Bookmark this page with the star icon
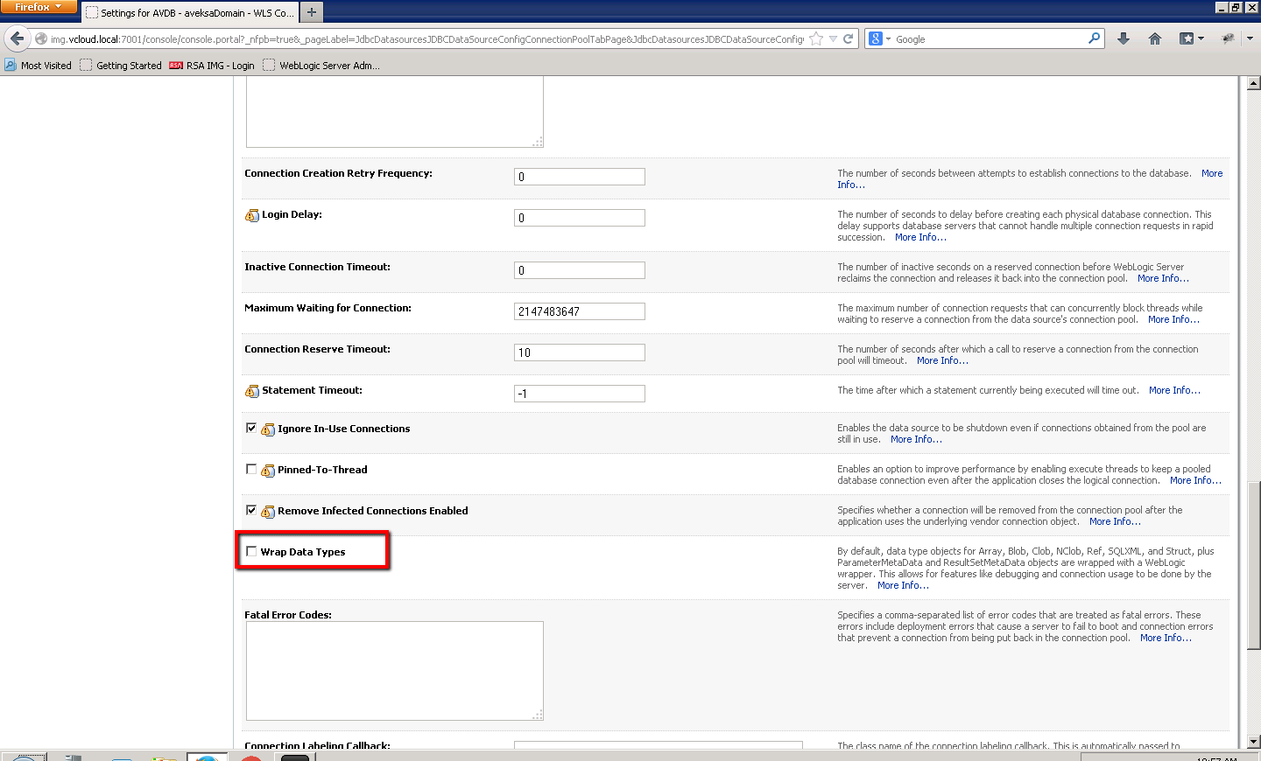The width and height of the screenshot is (1261, 761). coord(816,38)
